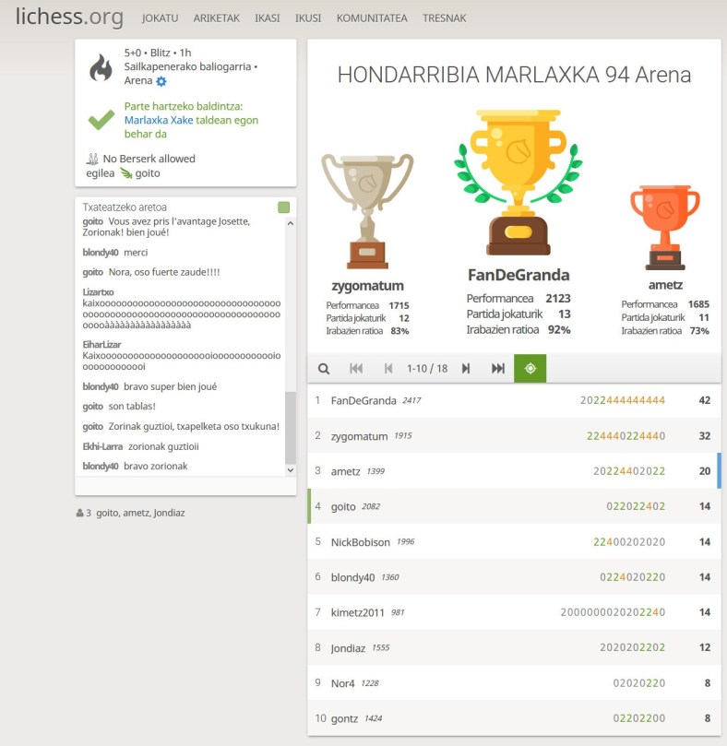Image resolution: width=727 pixels, height=746 pixels.
Task: Open the JOKATU menu
Action: coord(160,18)
